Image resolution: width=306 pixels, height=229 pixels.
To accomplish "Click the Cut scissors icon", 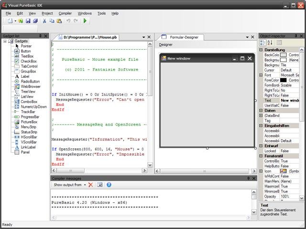I will 44,21.
